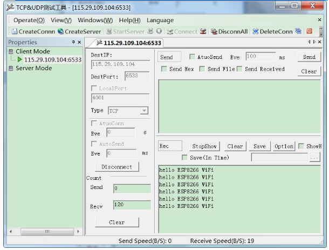This screenshot has width=329, height=250.
Task: Toggle the ShowH checkbox
Action: point(301,146)
